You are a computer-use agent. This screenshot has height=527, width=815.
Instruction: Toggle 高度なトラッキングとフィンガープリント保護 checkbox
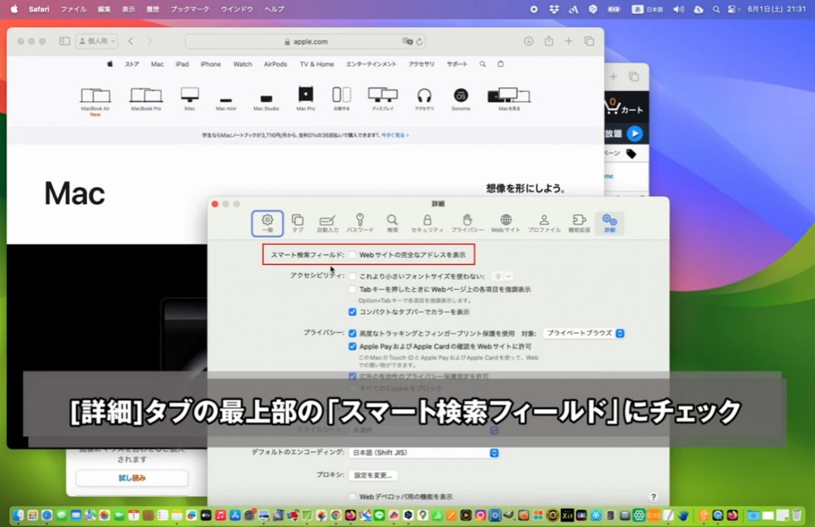[352, 333]
